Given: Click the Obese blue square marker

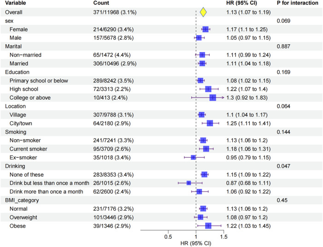Looking at the screenshot, I should tap(208, 226).
